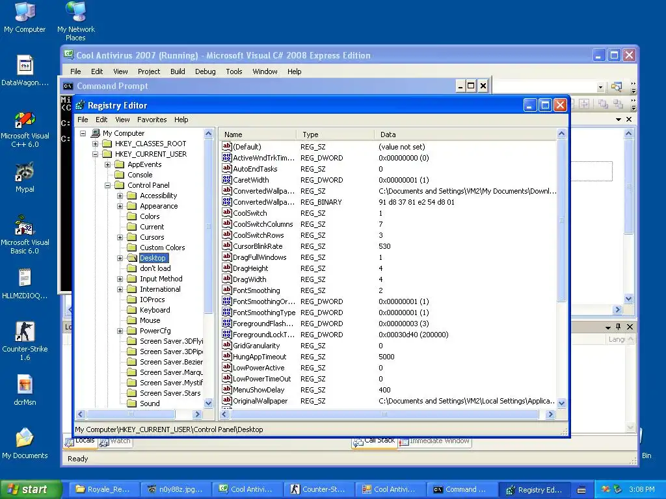Click the colorful system tray icon
This screenshot has width=666, height=499.
pos(606,489)
